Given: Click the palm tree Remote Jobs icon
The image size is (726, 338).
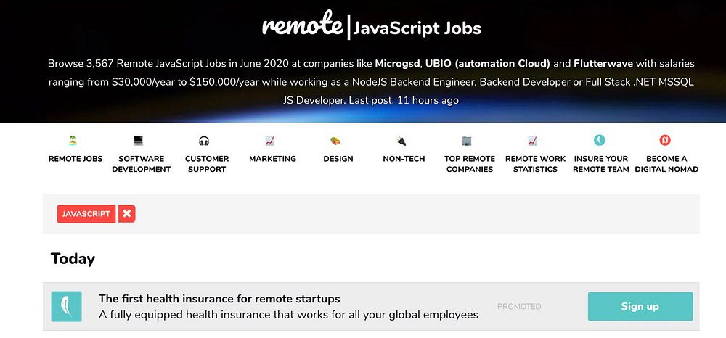Looking at the screenshot, I should coord(75,141).
